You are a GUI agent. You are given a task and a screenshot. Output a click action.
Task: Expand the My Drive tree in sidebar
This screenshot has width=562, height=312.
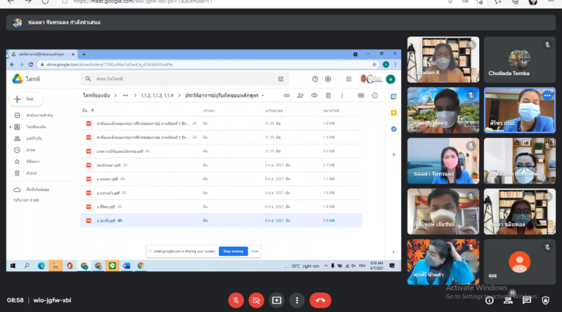tap(10, 126)
